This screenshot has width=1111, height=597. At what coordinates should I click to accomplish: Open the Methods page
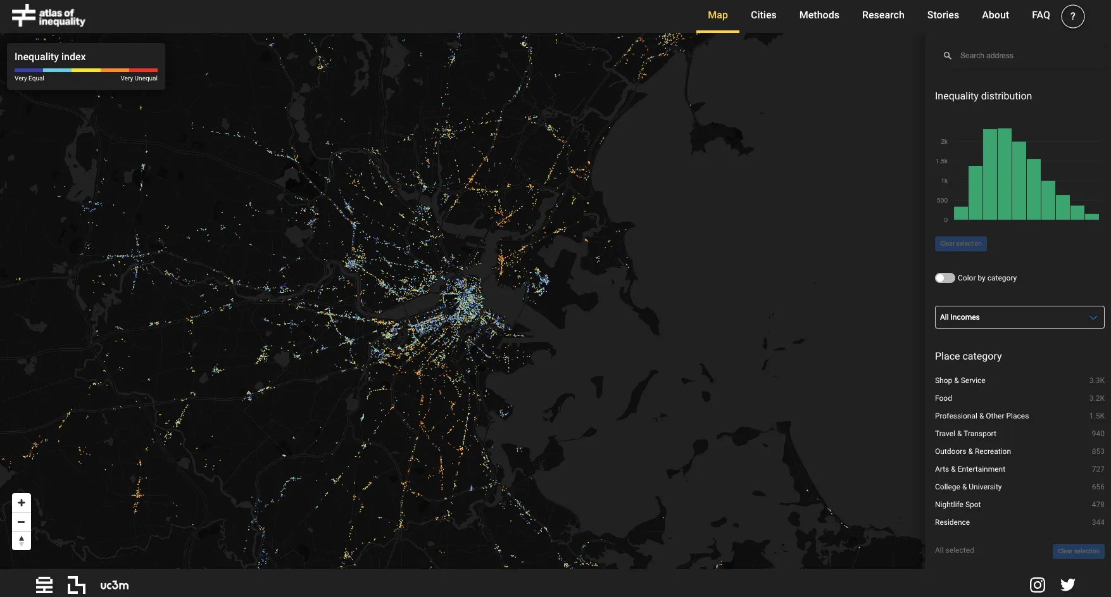pyautogui.click(x=819, y=15)
